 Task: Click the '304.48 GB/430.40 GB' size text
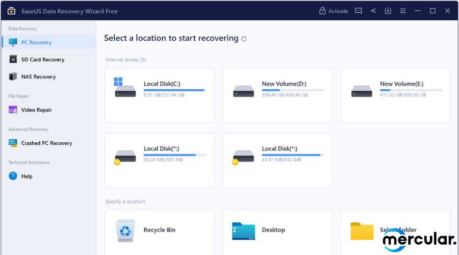285,95
